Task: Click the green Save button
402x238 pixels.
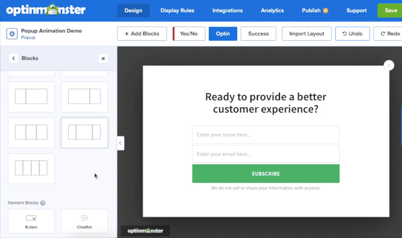Action: click(x=390, y=10)
